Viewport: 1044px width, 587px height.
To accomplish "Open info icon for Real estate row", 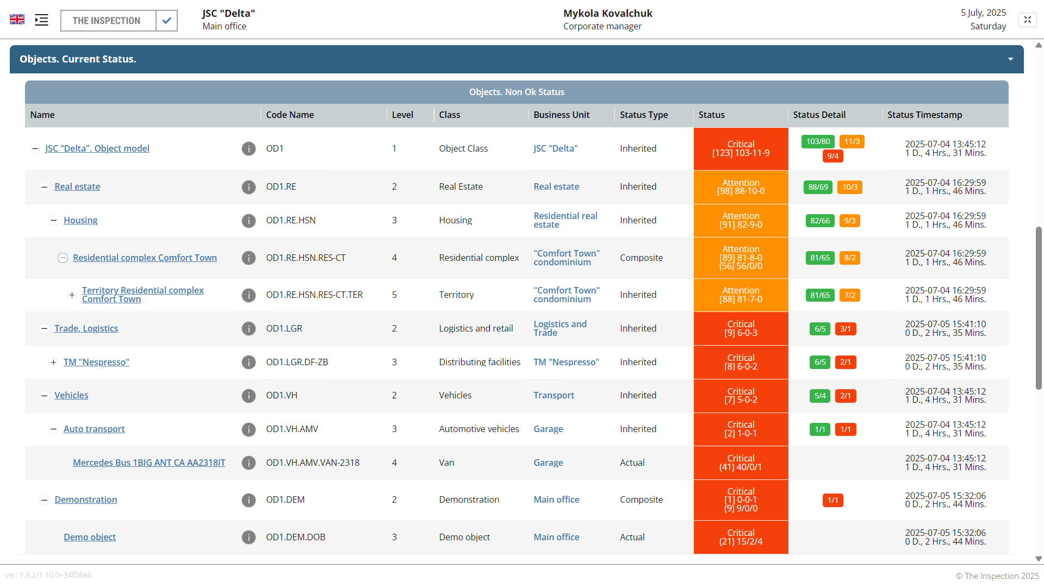I will click(248, 187).
